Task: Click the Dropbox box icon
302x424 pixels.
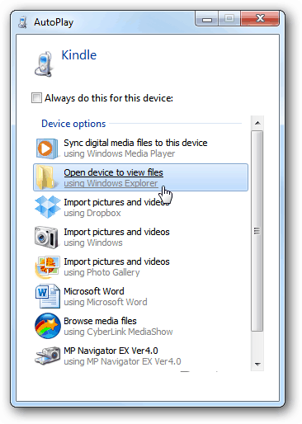Action: click(x=48, y=207)
